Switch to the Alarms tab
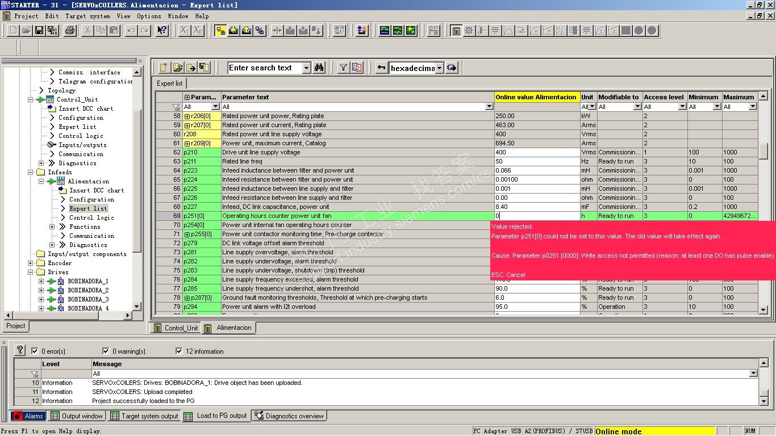Image resolution: width=776 pixels, height=436 pixels. point(28,416)
